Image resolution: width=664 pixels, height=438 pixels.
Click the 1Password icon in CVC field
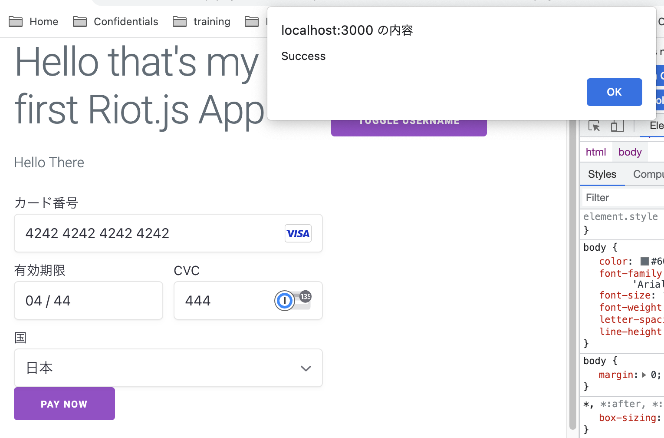(285, 300)
